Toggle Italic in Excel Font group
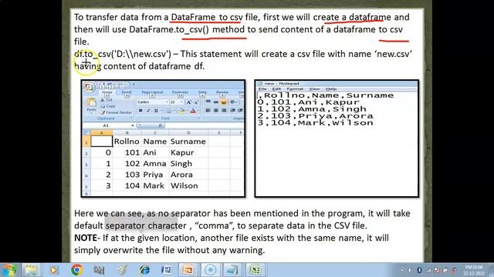The height and width of the screenshot is (277, 494). [148, 111]
